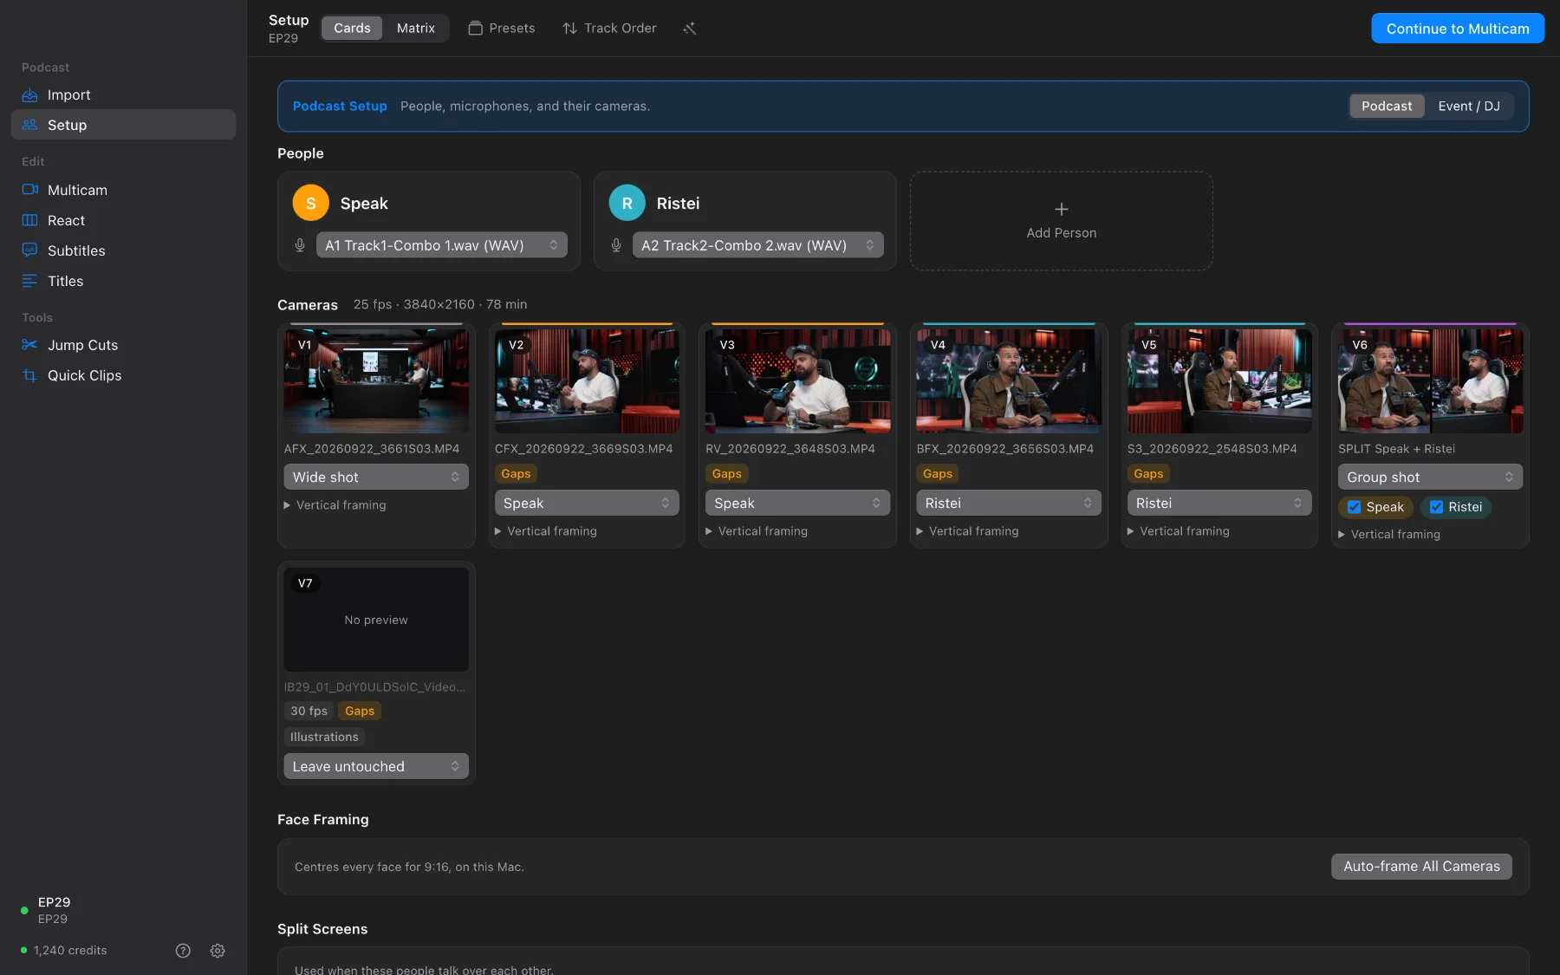Switch to the Cards view
This screenshot has width=1560, height=975.
(352, 29)
